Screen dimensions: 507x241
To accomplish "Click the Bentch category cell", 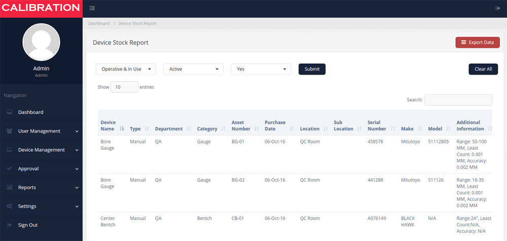I will [204, 218].
